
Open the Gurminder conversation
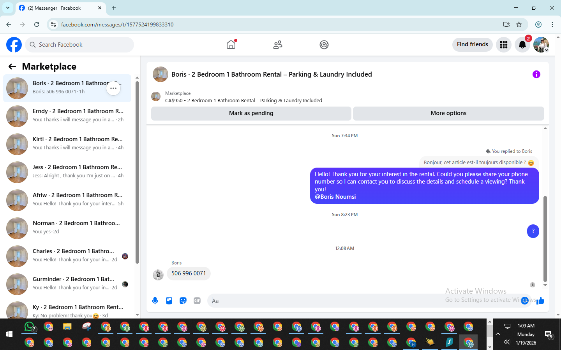pyautogui.click(x=67, y=284)
